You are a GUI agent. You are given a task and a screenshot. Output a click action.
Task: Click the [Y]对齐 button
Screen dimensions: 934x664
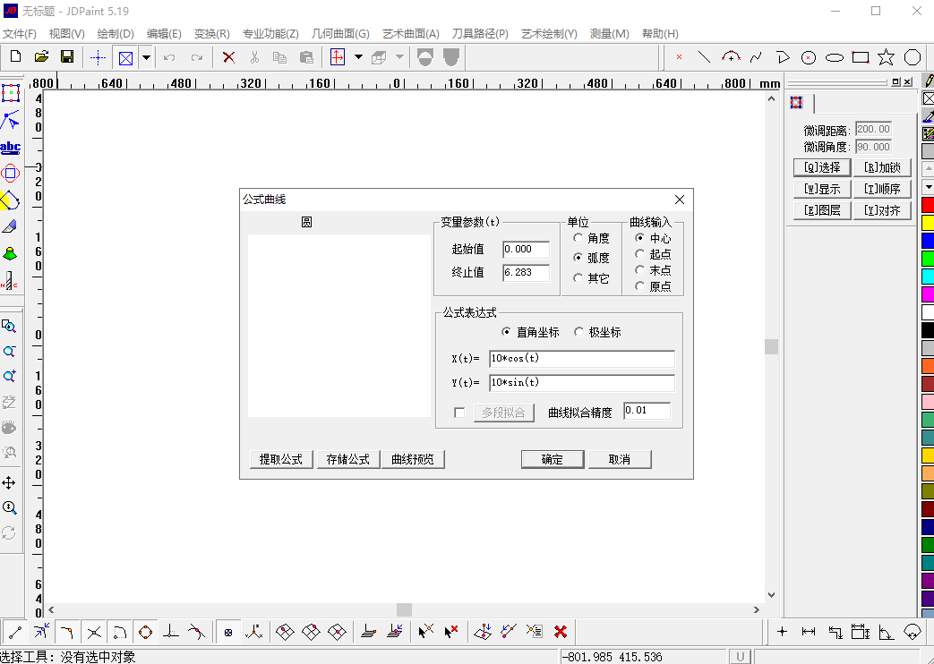882,210
